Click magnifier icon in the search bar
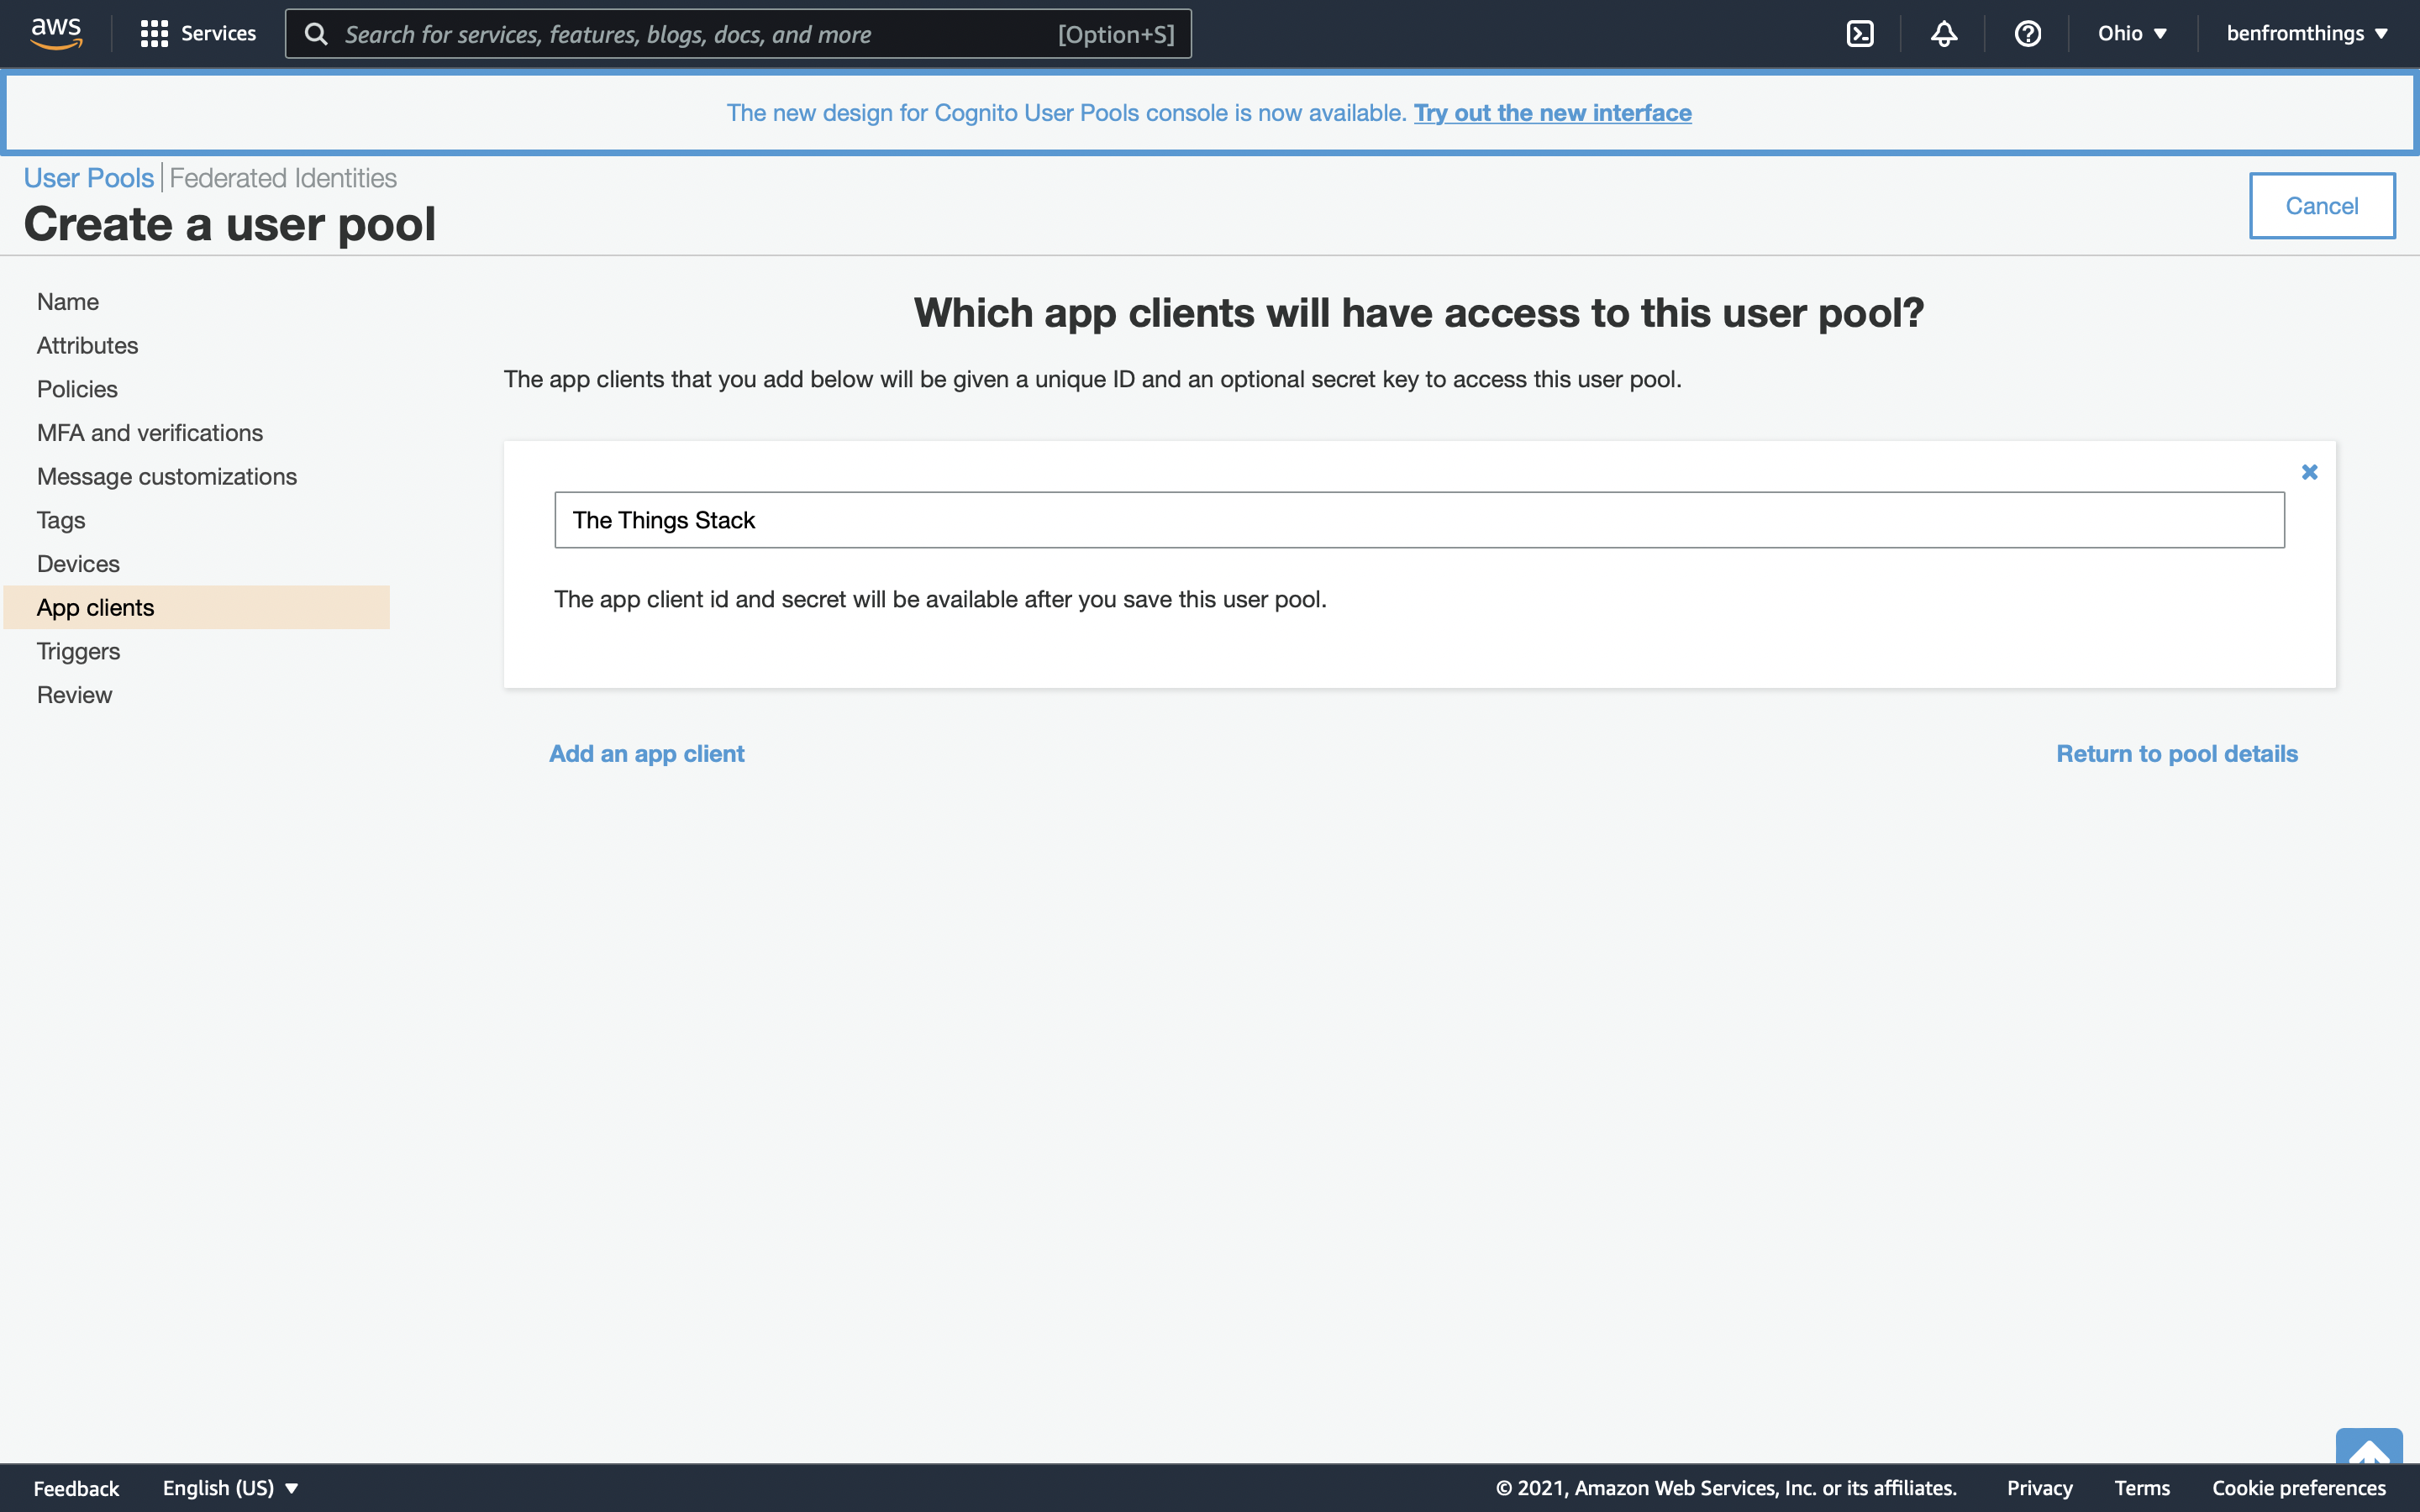This screenshot has height=1512, width=2420. tap(316, 34)
